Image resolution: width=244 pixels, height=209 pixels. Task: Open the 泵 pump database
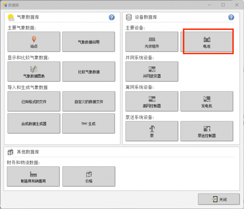[x=152, y=131]
